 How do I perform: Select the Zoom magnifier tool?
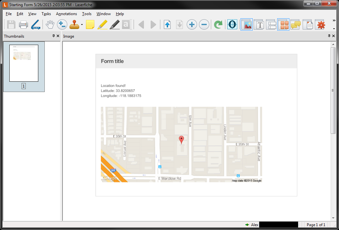(x=62, y=25)
